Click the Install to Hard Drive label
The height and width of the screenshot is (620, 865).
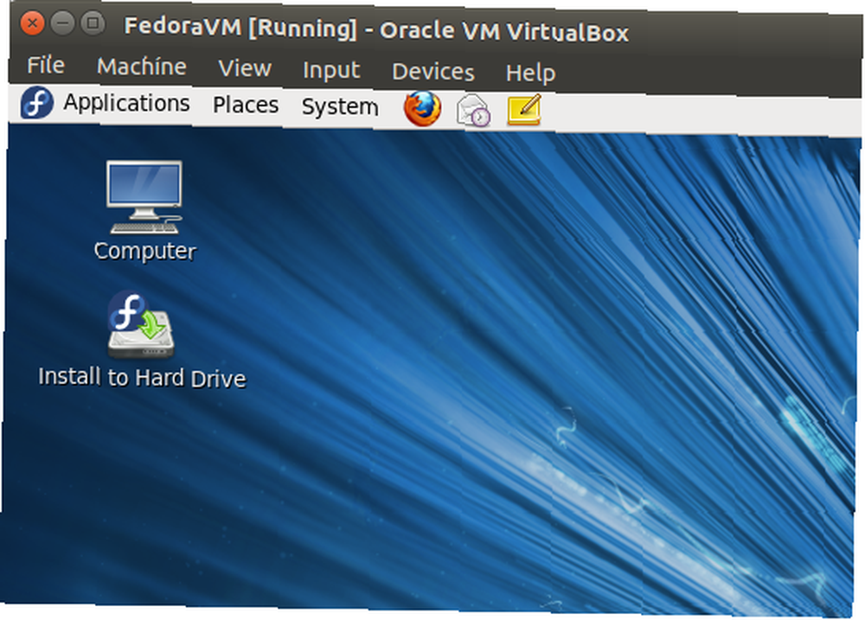142,378
